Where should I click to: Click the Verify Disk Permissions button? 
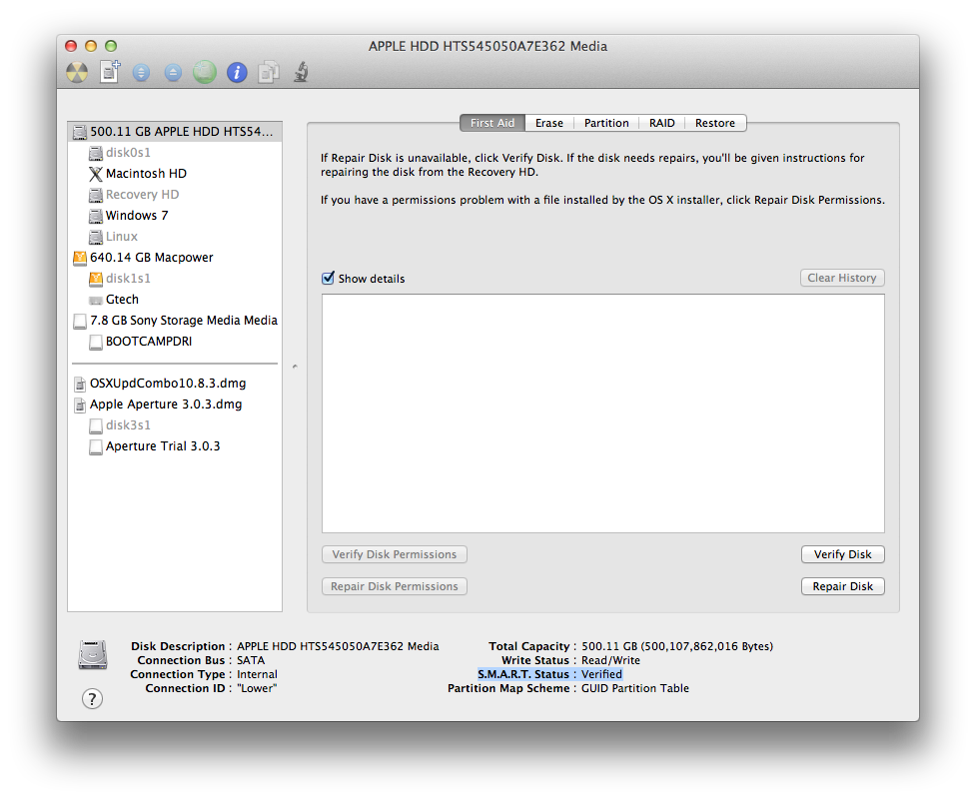point(394,554)
